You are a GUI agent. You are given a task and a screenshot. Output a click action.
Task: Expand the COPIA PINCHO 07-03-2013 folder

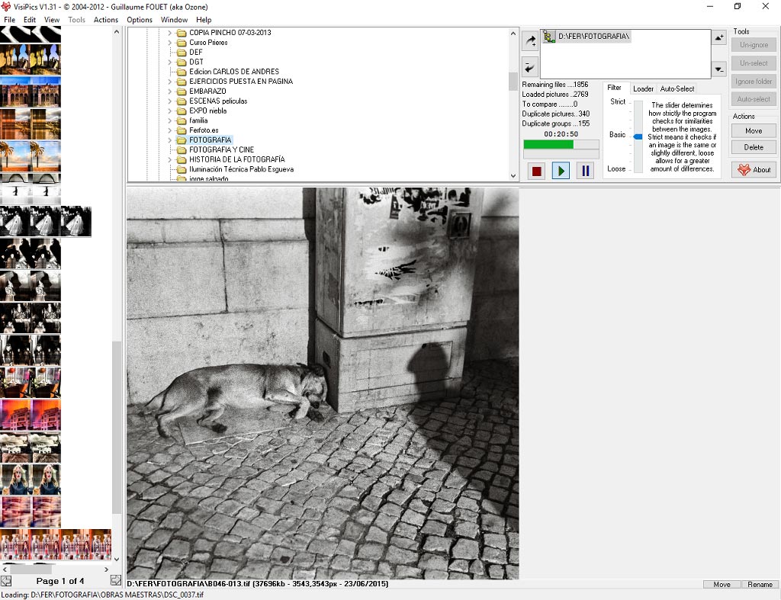point(170,33)
